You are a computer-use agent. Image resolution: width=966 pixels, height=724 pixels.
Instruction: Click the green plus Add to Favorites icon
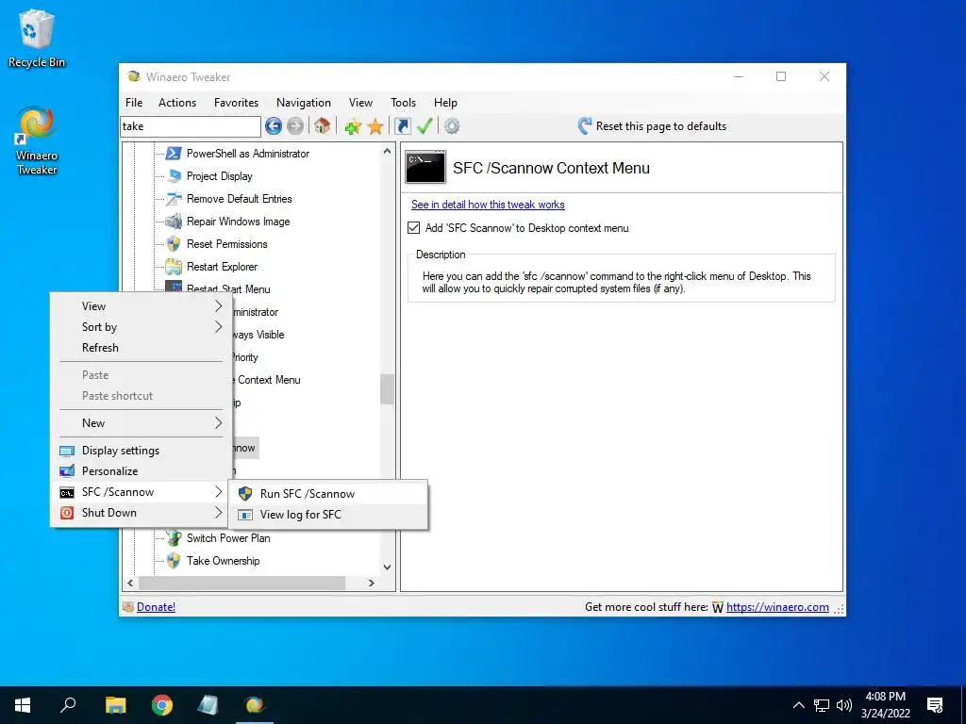(353, 127)
